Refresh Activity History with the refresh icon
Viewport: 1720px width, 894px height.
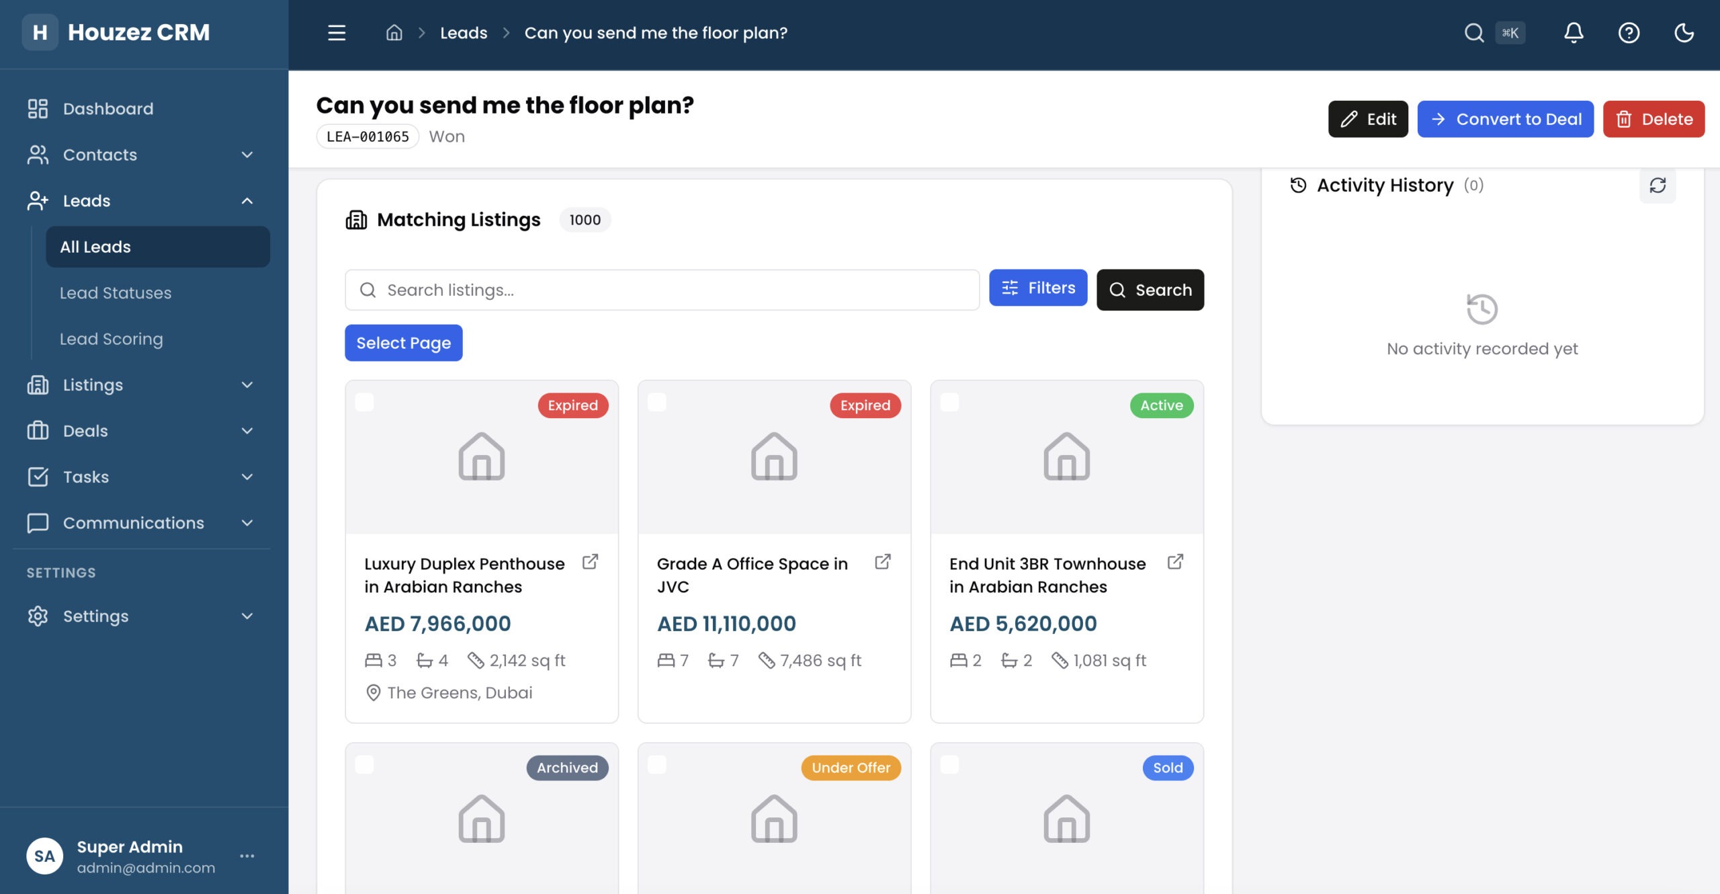click(1658, 186)
